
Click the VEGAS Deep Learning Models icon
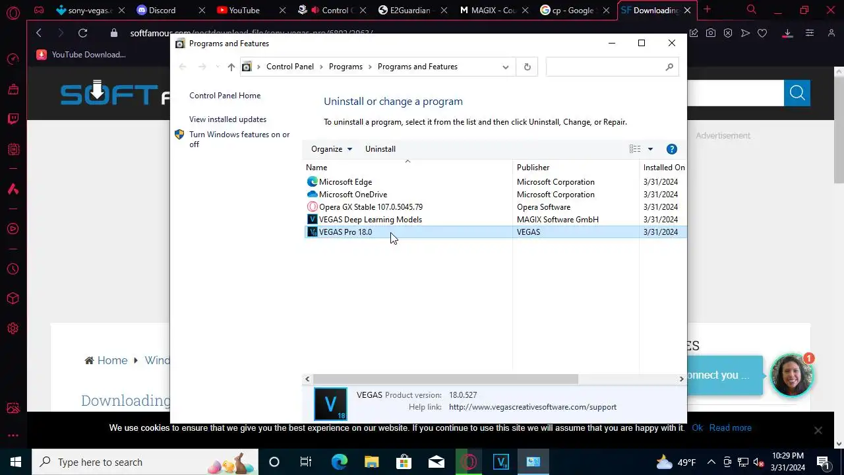(x=313, y=220)
